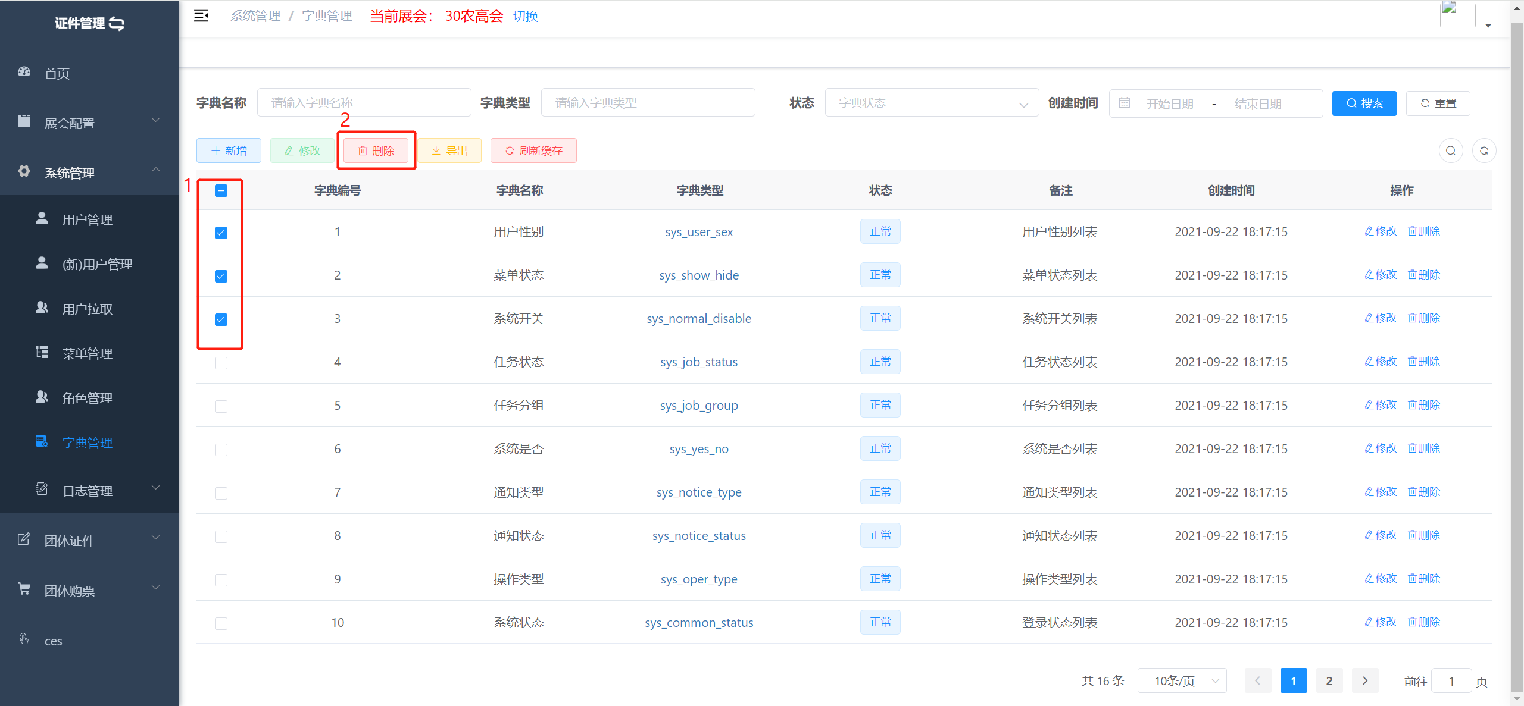Click 删除 trash icon for 操作类型 row
The height and width of the screenshot is (706, 1524).
click(1411, 579)
